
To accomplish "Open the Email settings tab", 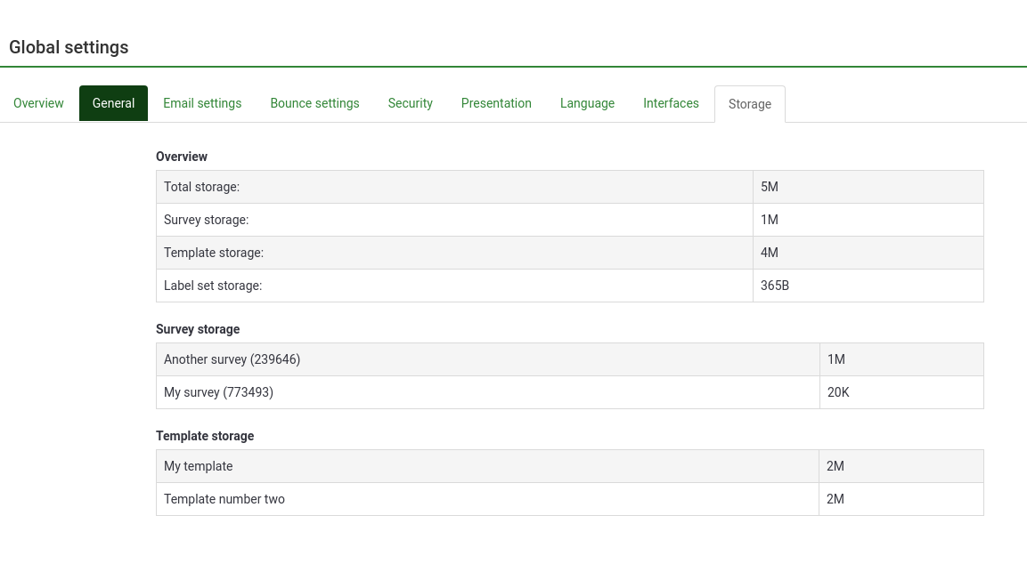I will (x=202, y=103).
